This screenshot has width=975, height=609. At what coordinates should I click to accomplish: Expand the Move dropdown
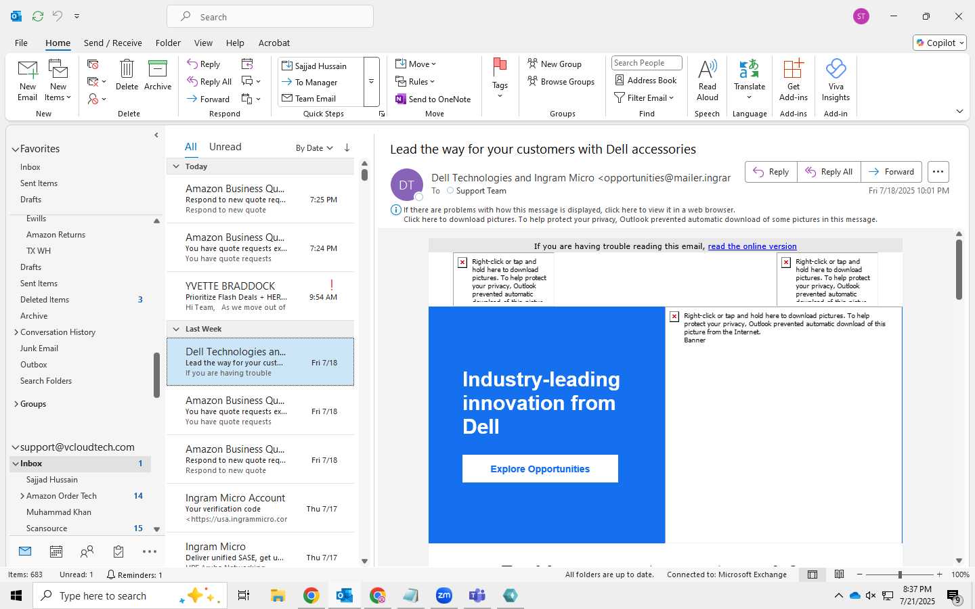tap(416, 64)
